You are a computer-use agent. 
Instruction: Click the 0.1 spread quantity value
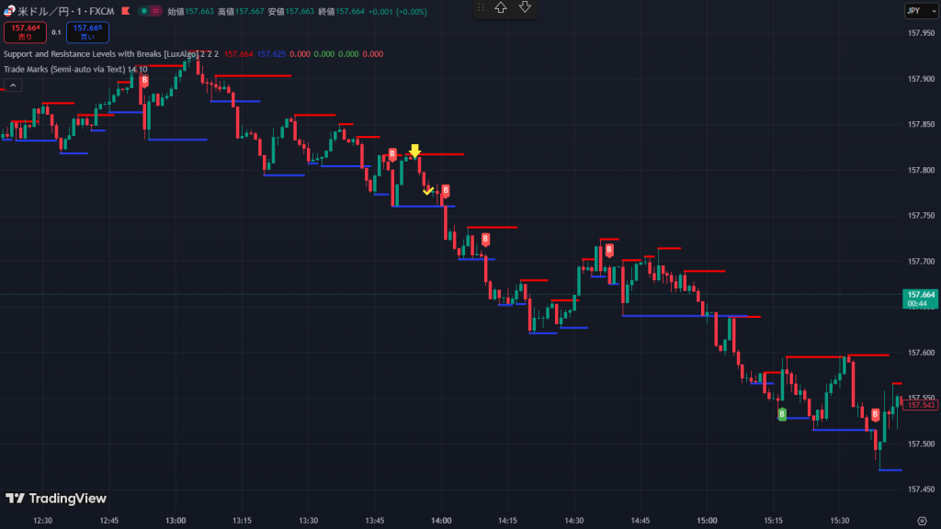(x=56, y=33)
